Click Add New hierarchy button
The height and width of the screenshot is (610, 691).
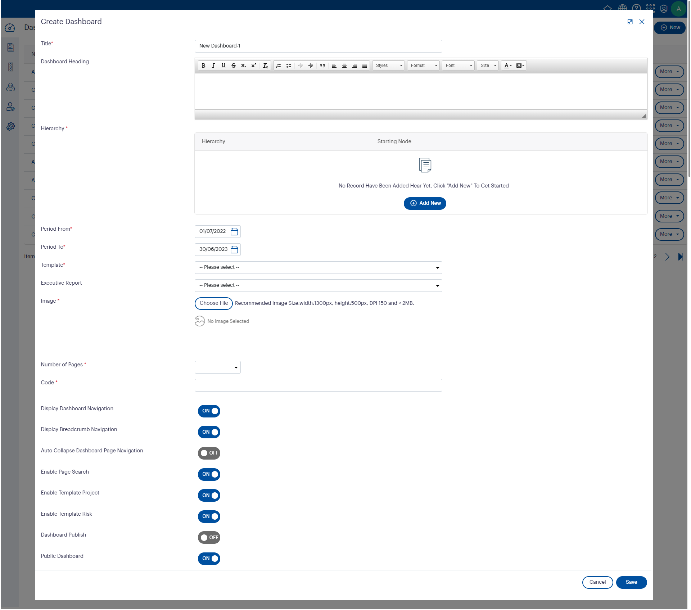click(425, 203)
